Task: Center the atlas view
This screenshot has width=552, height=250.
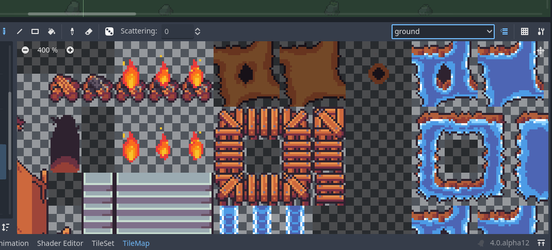Action: pyautogui.click(x=540, y=51)
